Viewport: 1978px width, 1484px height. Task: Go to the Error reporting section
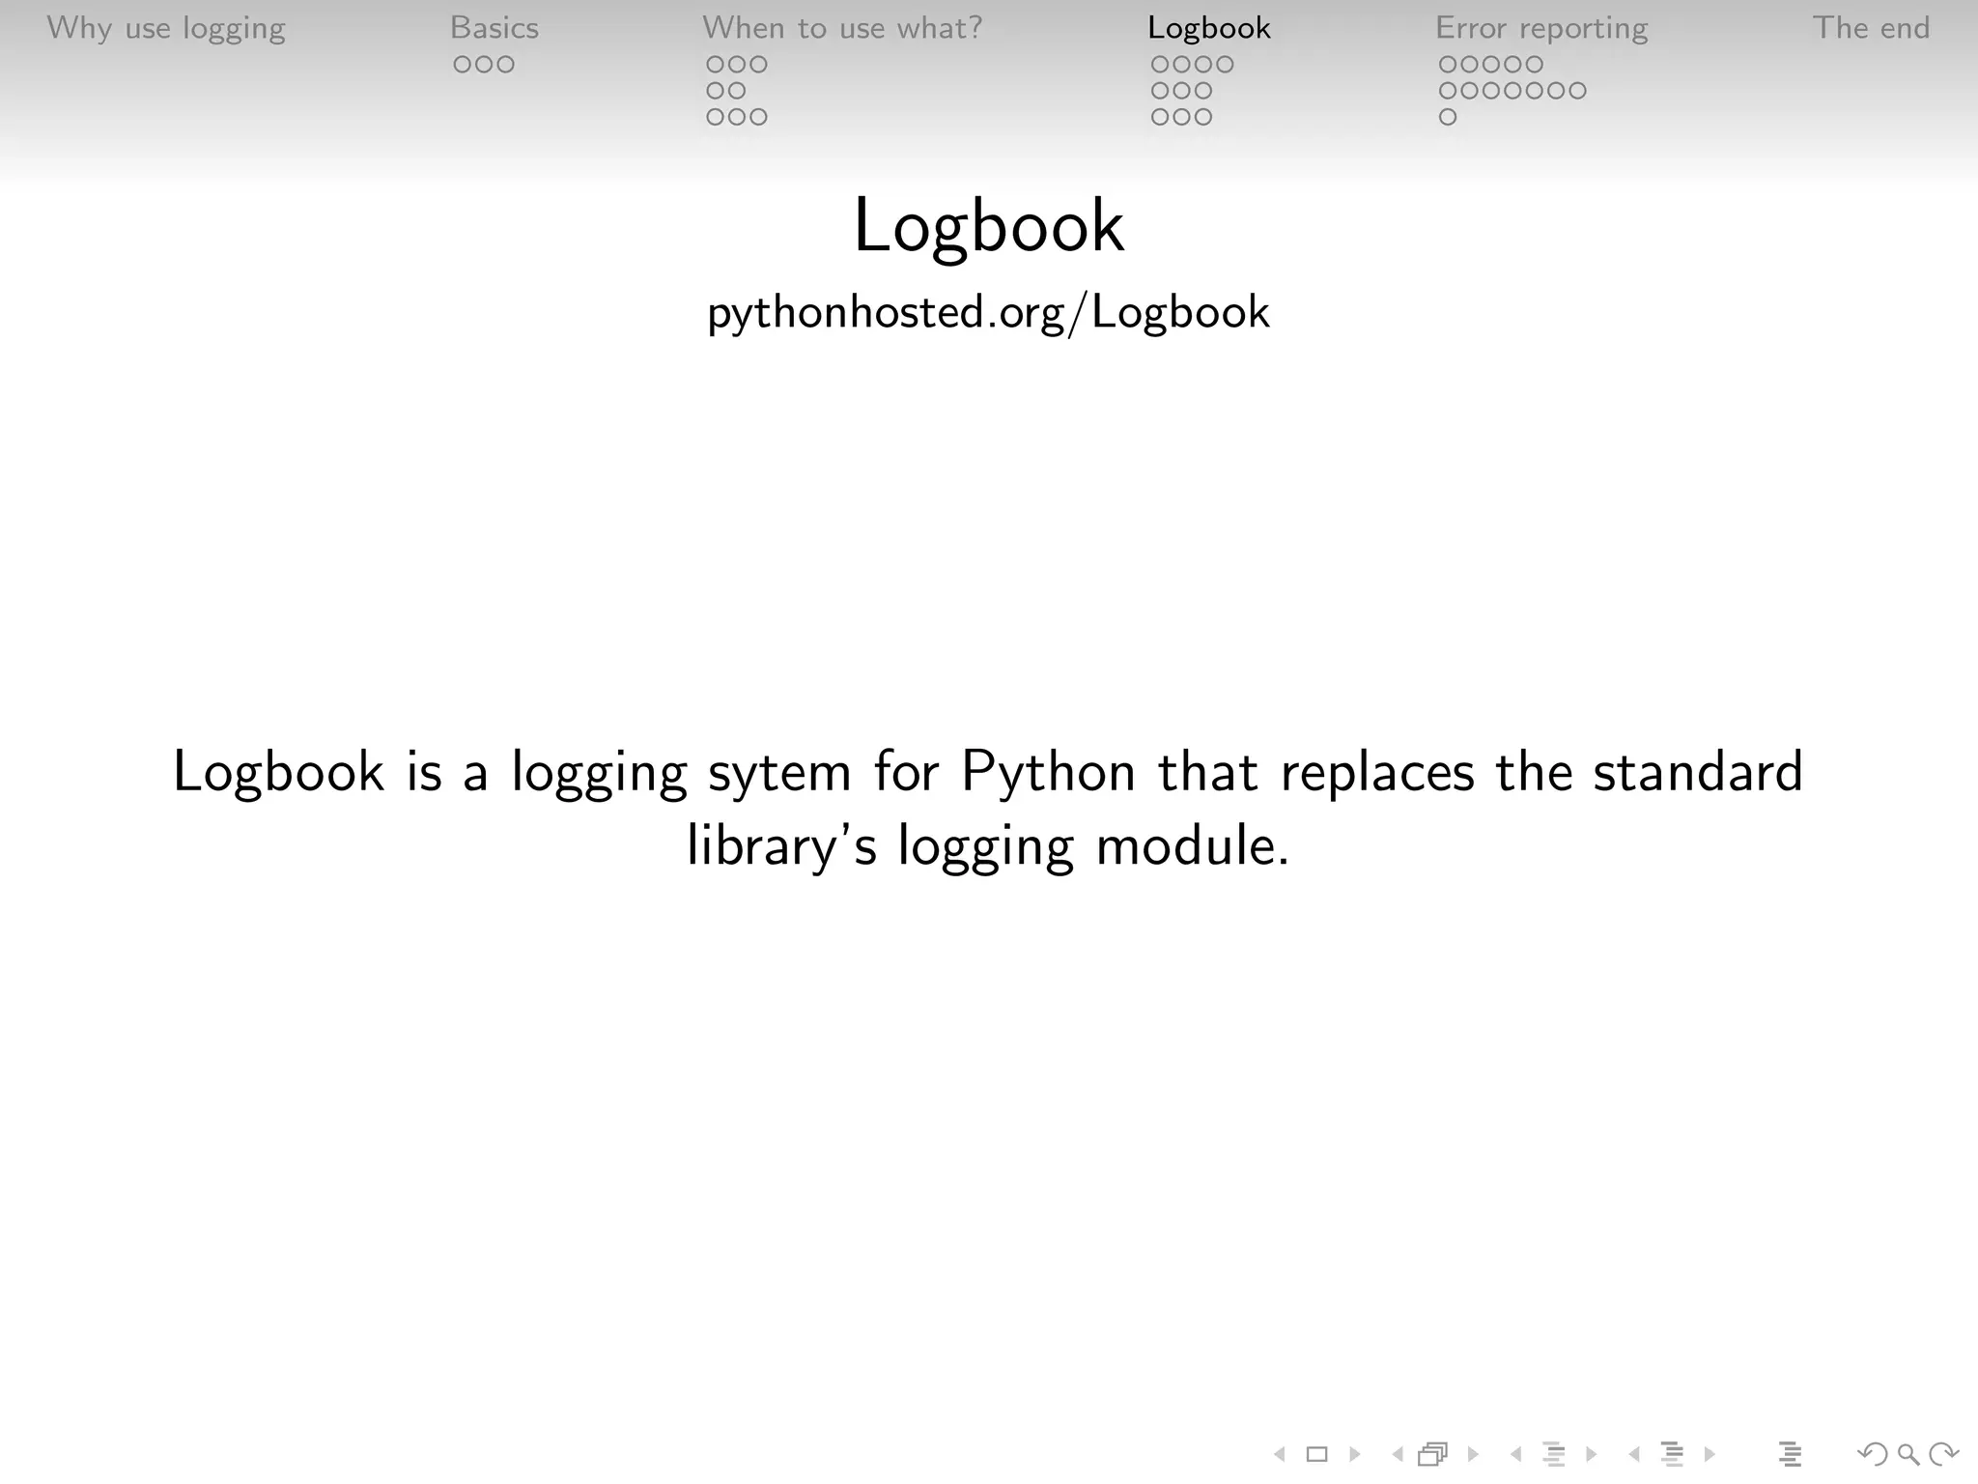[1541, 28]
